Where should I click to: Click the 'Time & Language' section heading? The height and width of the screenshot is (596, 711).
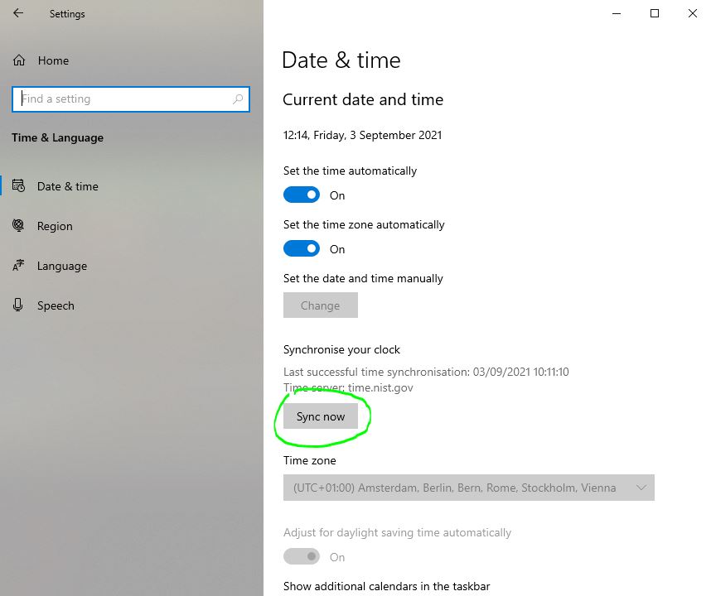(x=57, y=137)
